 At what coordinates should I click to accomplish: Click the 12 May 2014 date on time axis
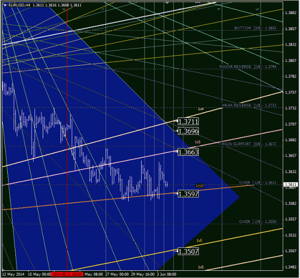13,274
